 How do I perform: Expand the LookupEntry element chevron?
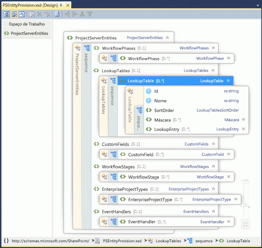(243, 129)
